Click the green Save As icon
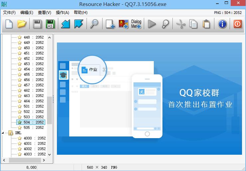This screenshot has height=171, width=246. (x=50, y=24)
